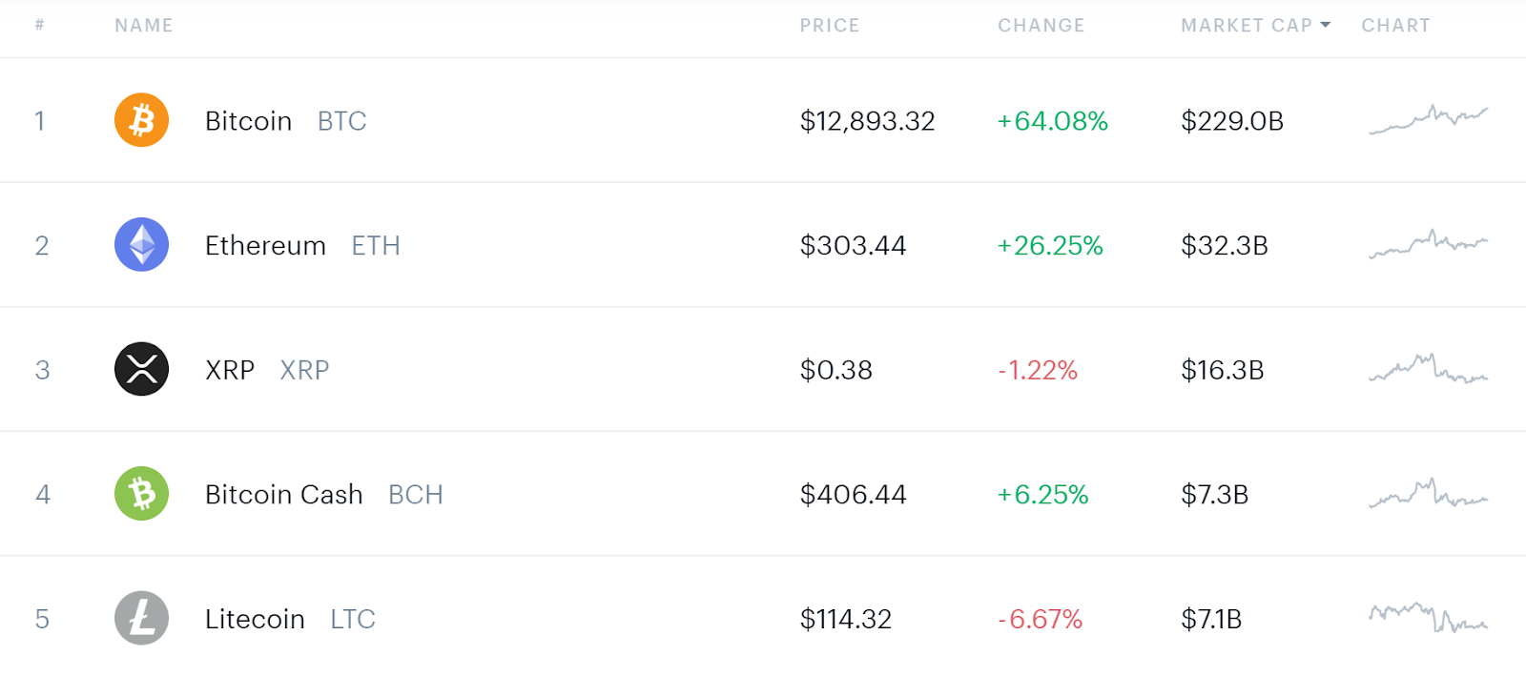Sort the table by Name column

[x=144, y=26]
